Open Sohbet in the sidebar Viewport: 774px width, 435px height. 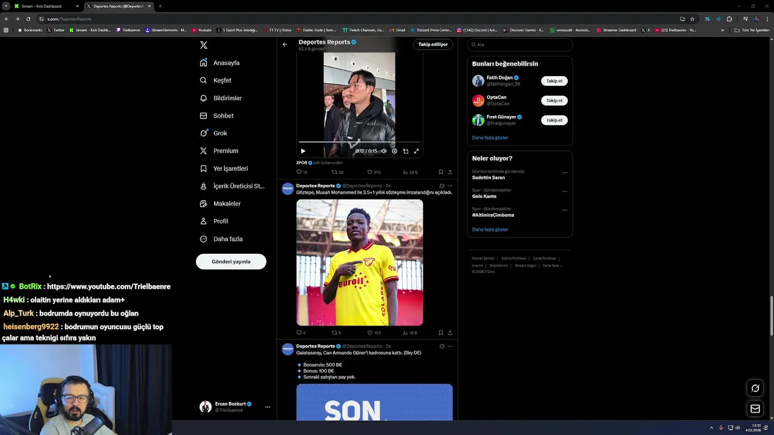click(216, 115)
